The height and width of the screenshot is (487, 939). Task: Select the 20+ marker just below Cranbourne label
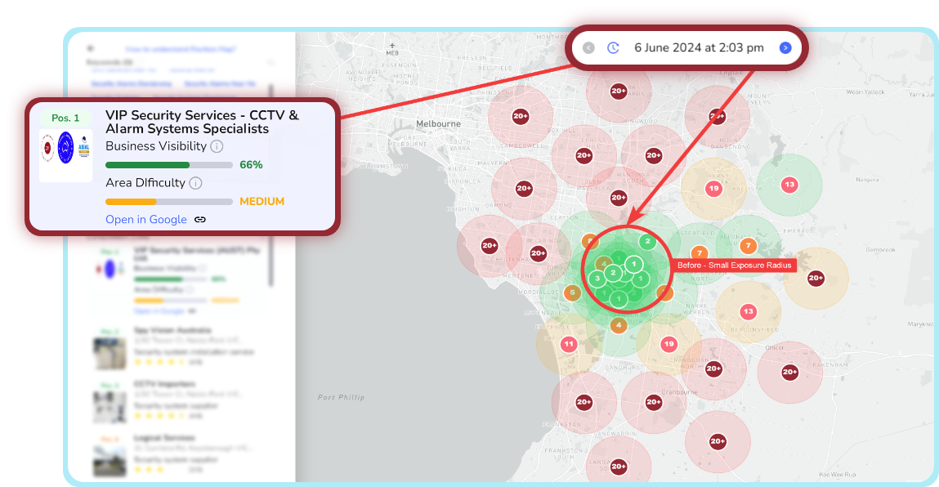coord(653,402)
